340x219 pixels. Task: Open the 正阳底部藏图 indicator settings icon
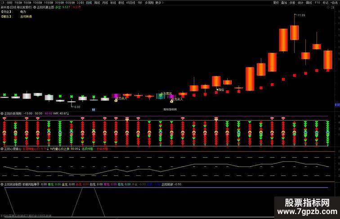[x=2, y=184]
